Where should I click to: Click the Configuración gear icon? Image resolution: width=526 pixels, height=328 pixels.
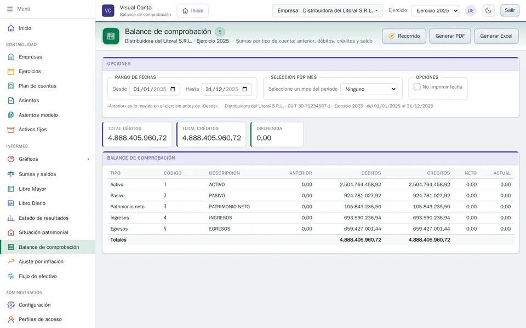click(x=11, y=305)
